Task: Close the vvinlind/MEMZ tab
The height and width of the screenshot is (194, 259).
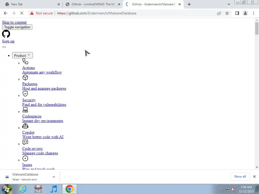Action: (119, 4)
